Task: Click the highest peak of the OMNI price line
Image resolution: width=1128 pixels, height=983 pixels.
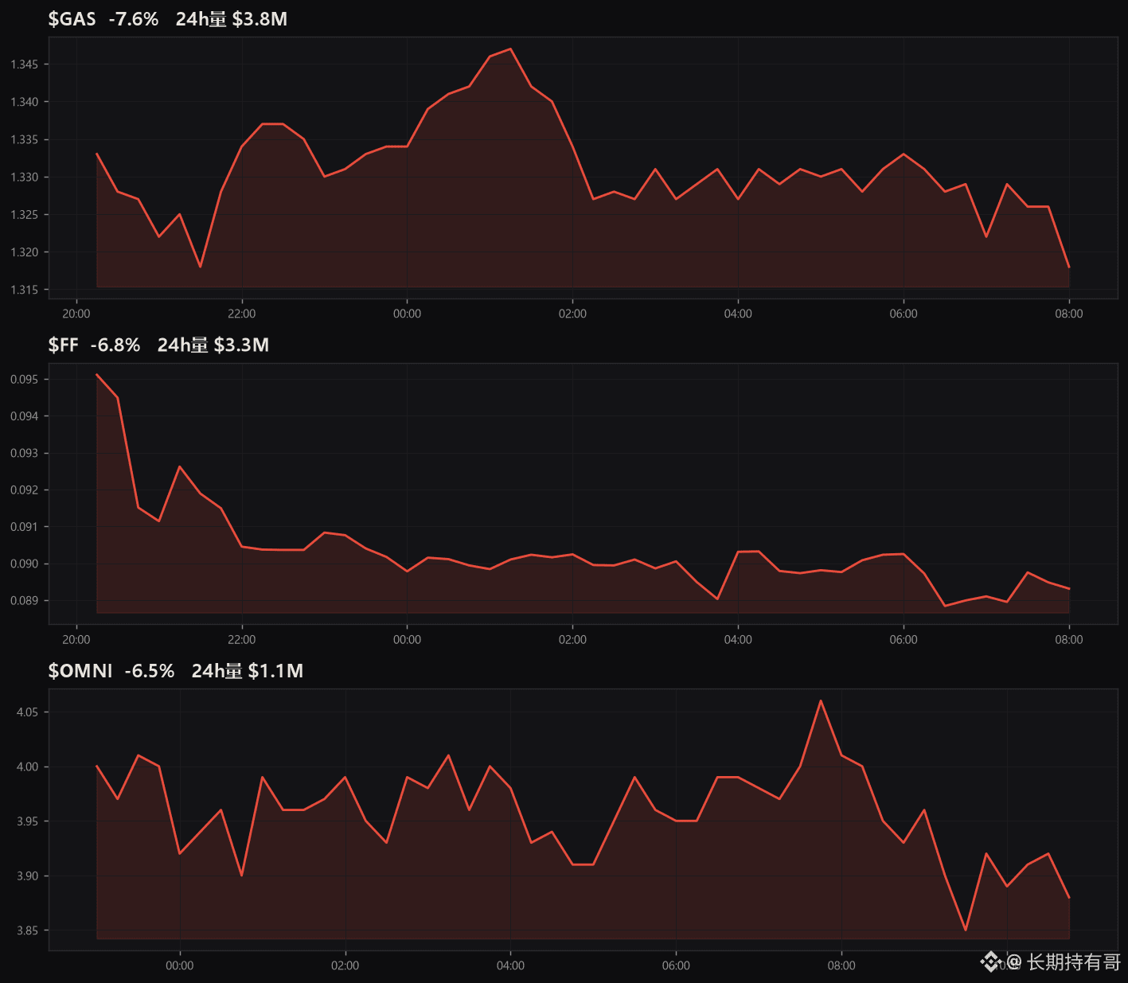Action: click(821, 700)
